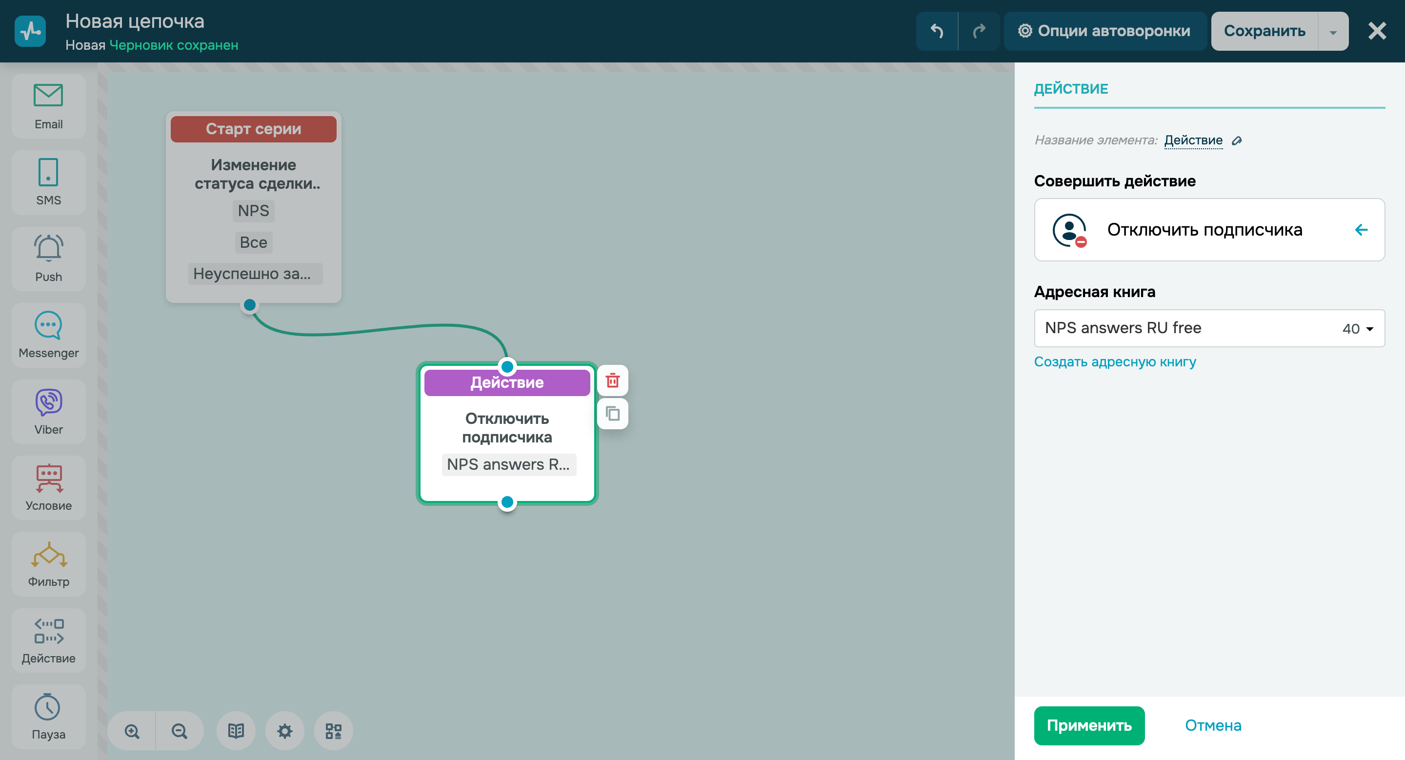Change action via Отключить подписчика selector

[x=1209, y=230]
